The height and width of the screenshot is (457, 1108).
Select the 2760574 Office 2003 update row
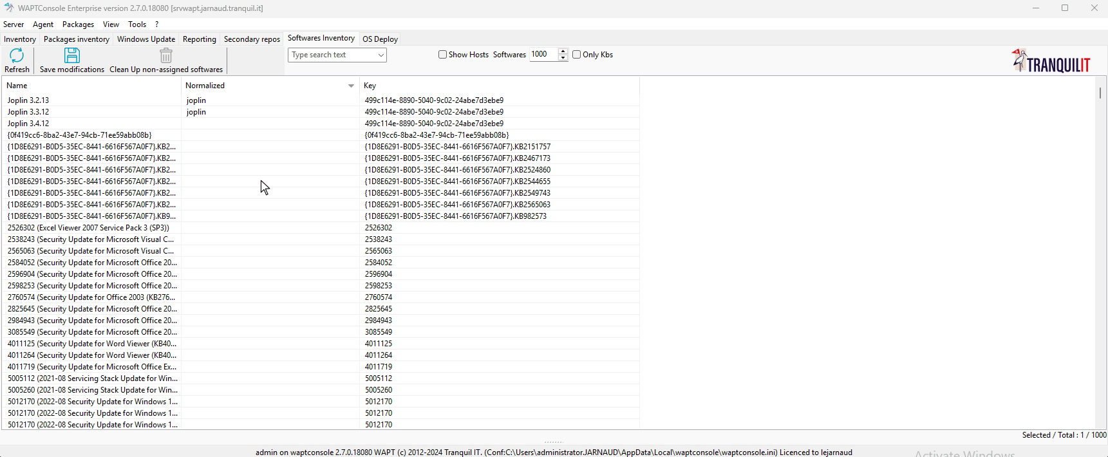click(321, 297)
